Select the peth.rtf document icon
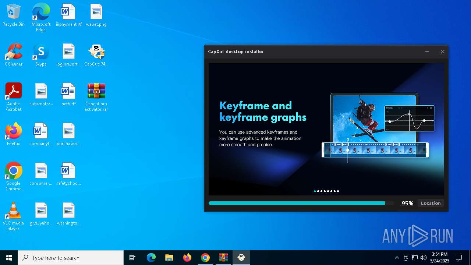 [68, 95]
